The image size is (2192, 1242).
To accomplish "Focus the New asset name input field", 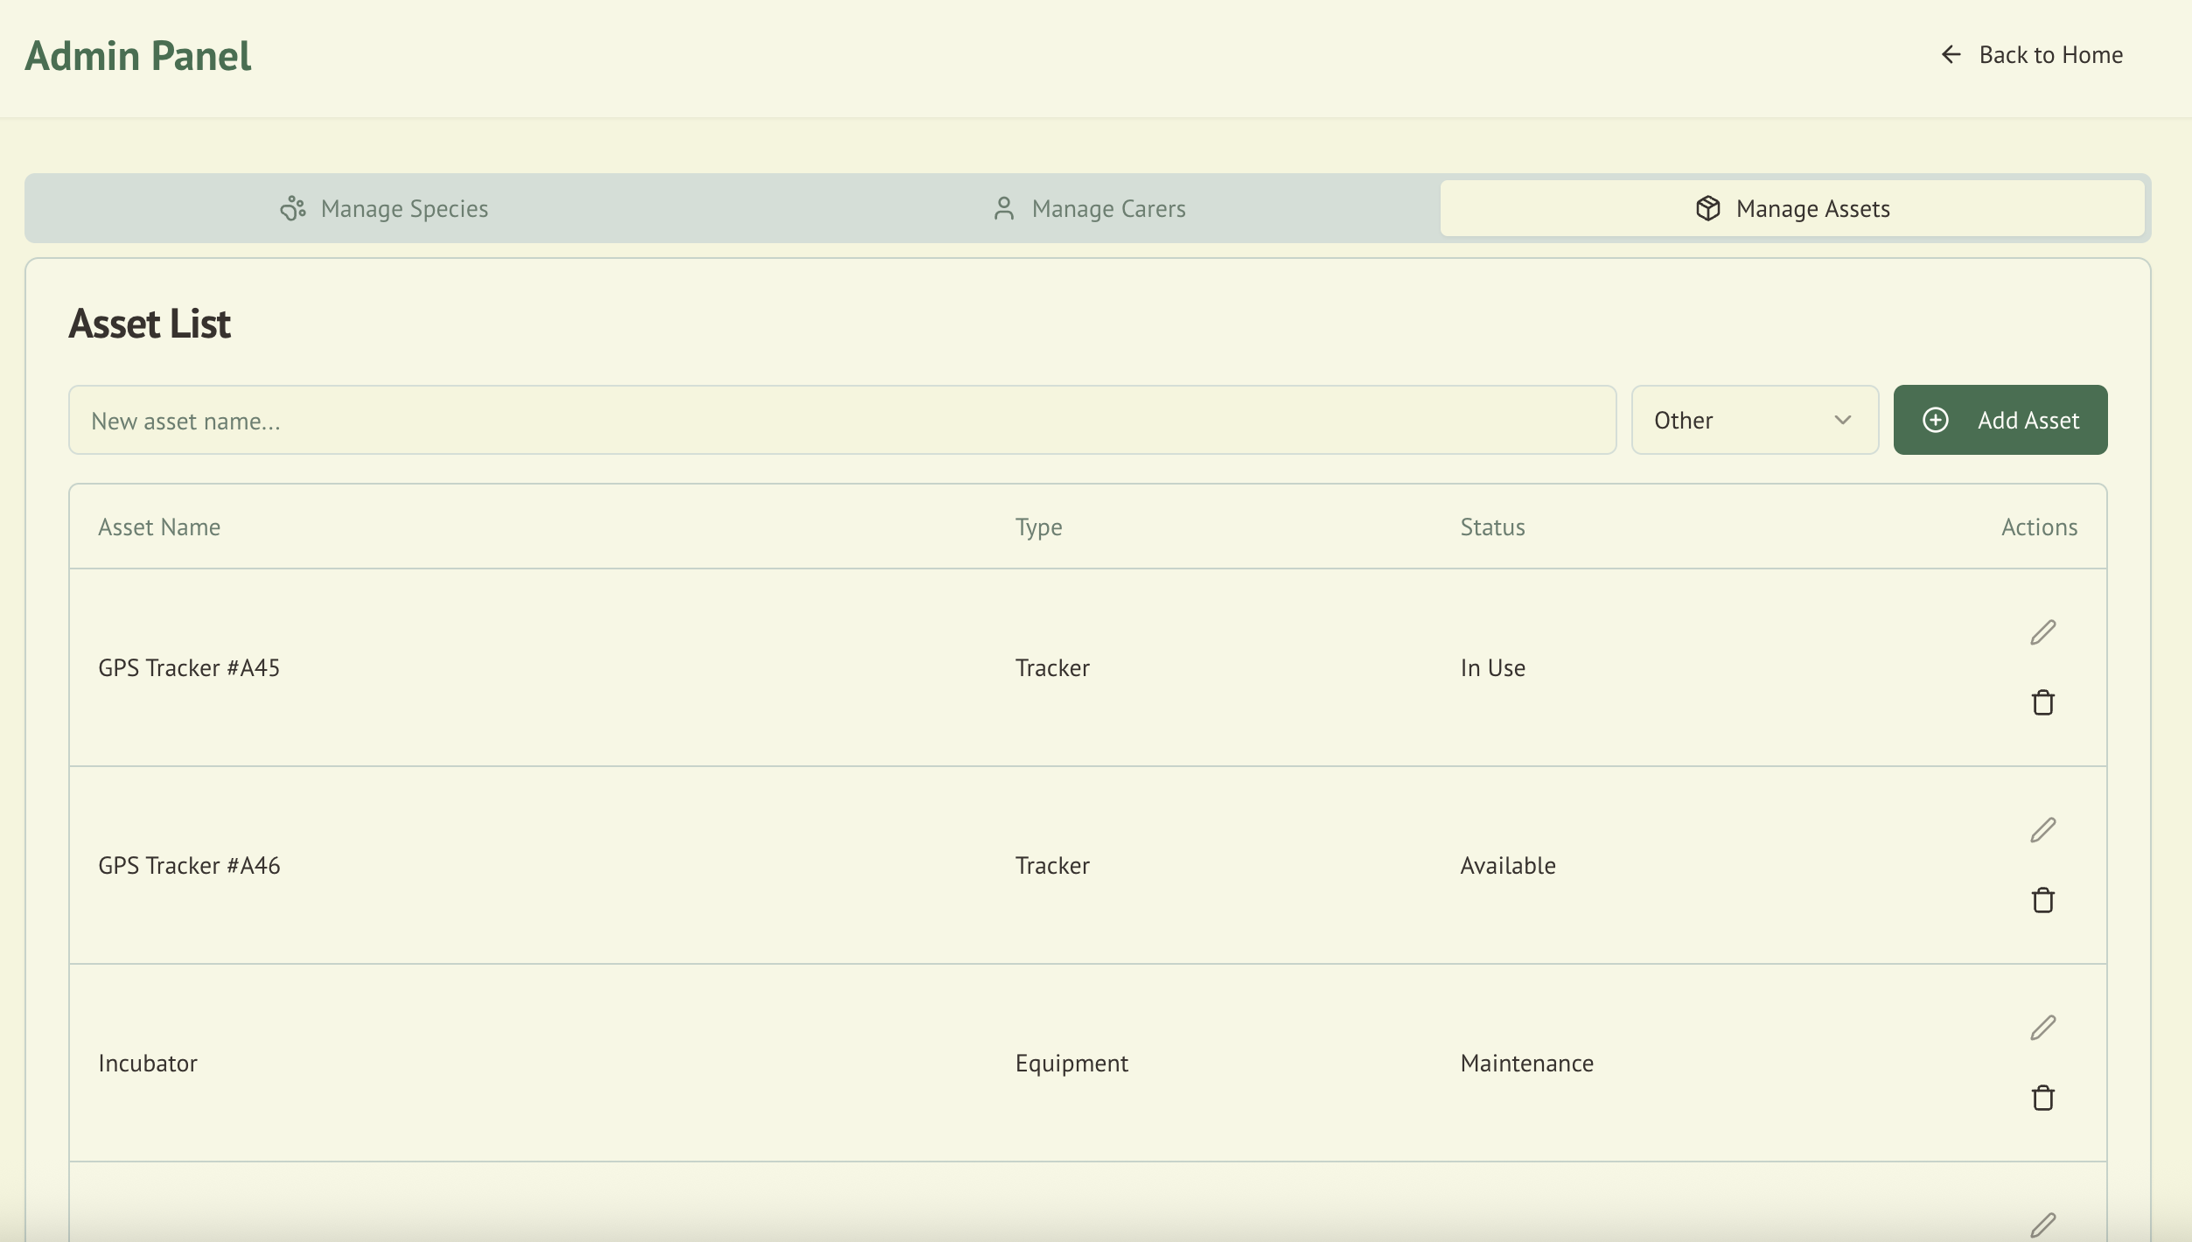I will point(841,421).
